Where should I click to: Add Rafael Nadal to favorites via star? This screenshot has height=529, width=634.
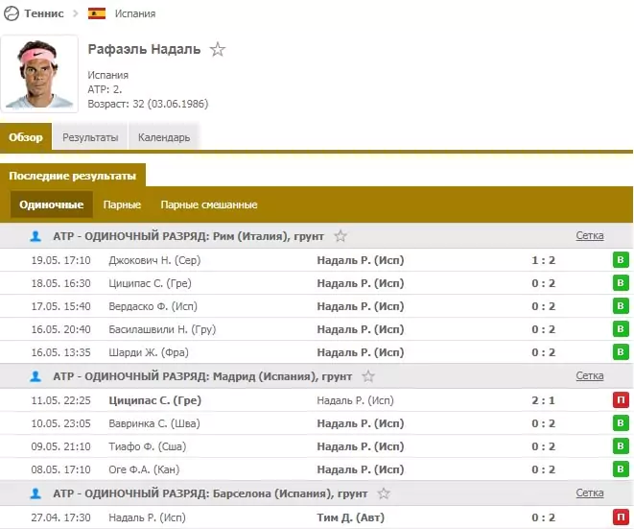coord(218,49)
